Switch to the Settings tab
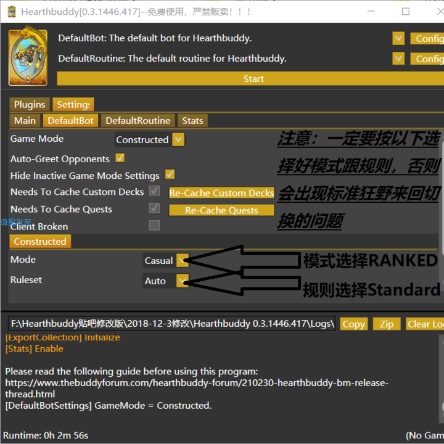The width and height of the screenshot is (444, 444). 73,104
